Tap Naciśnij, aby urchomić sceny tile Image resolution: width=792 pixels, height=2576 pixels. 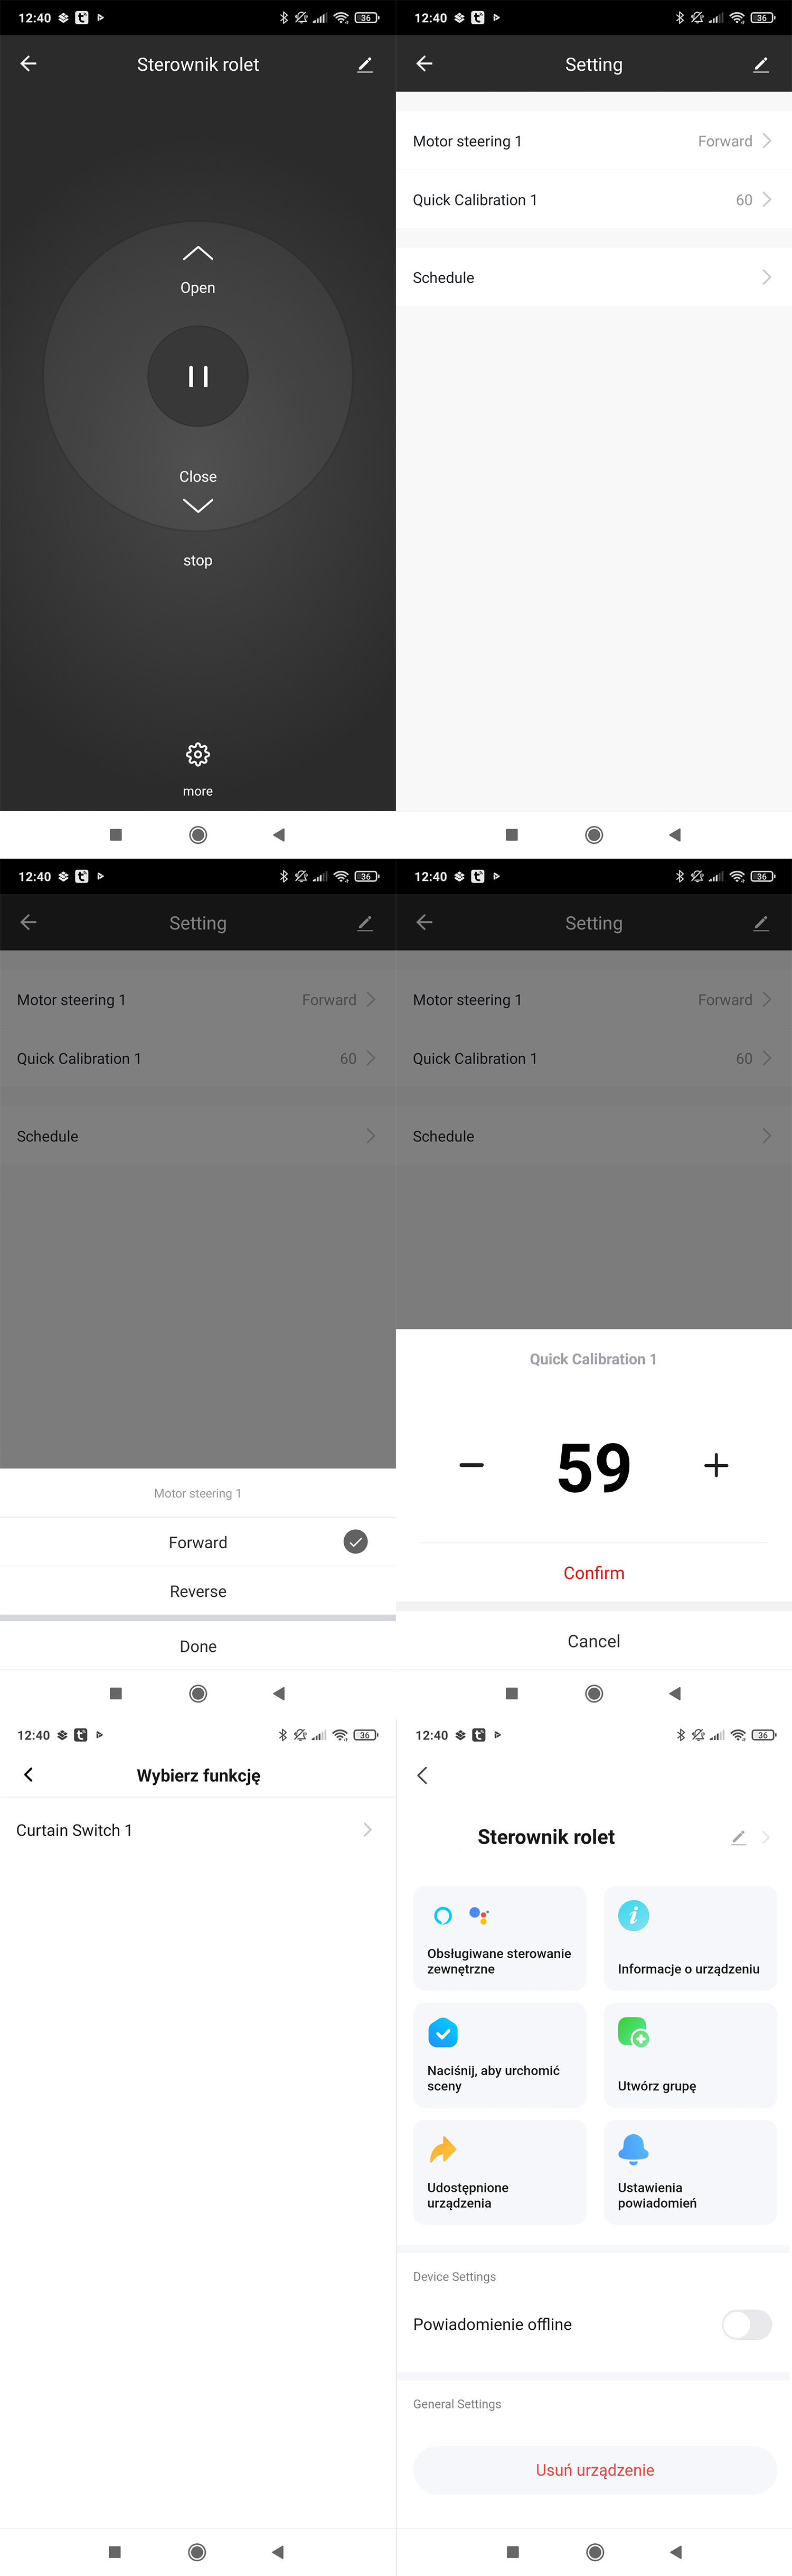pos(499,2054)
